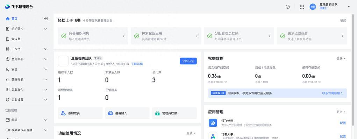Expand the 安全 chevron

point(46,69)
